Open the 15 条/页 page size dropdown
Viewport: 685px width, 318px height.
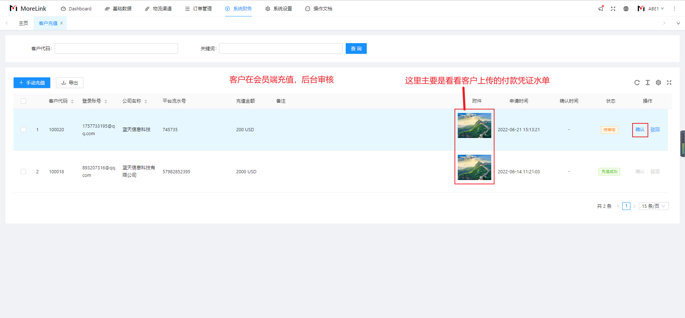click(653, 206)
